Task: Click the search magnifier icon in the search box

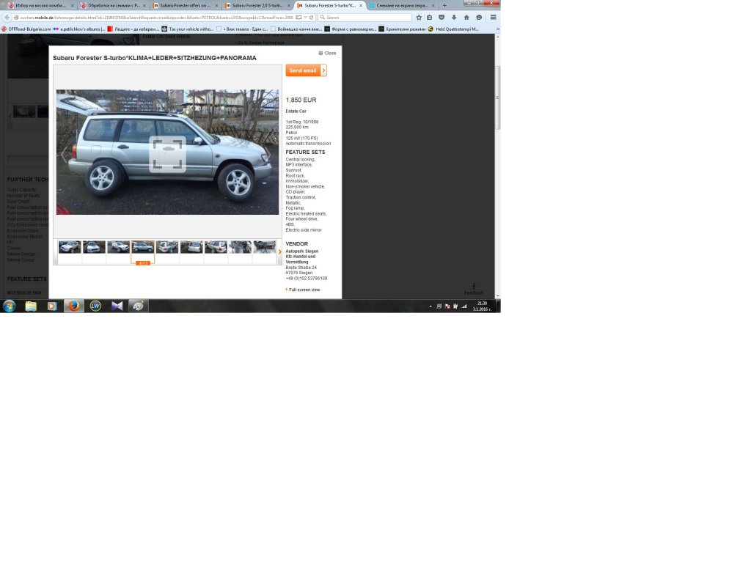Action: [x=323, y=18]
